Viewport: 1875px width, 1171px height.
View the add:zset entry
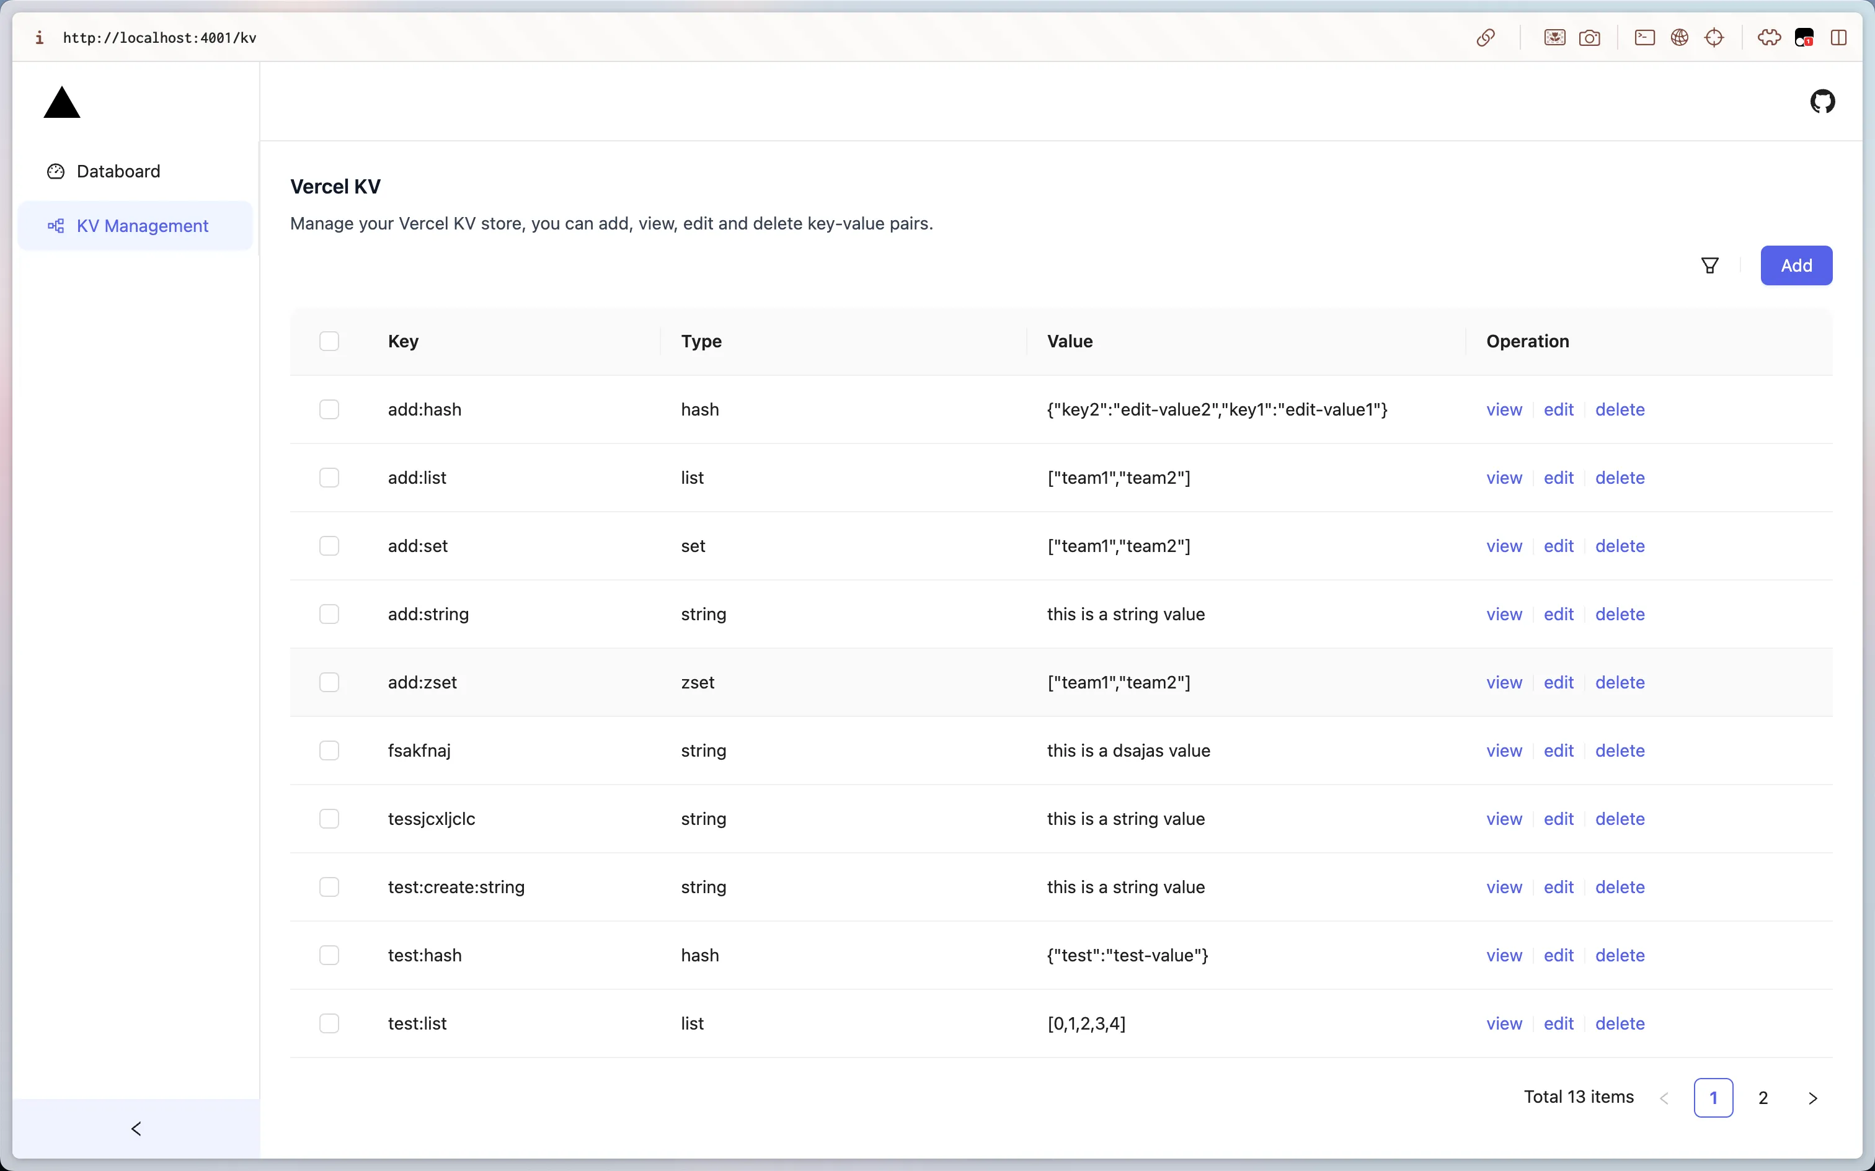point(1504,682)
